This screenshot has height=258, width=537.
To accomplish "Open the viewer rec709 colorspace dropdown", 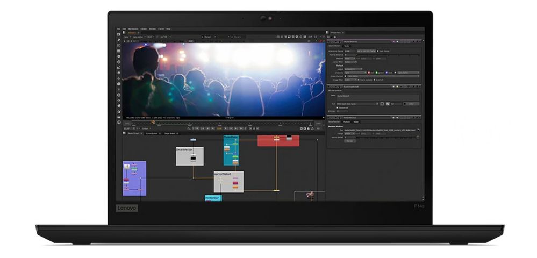I will (165, 37).
